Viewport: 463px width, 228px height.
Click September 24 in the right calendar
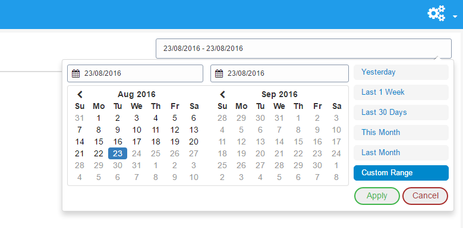point(336,153)
